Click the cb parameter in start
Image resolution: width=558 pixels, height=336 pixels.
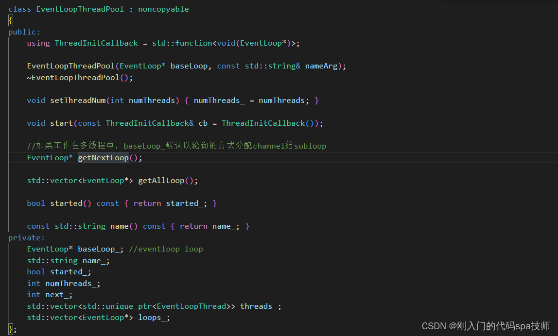(203, 123)
